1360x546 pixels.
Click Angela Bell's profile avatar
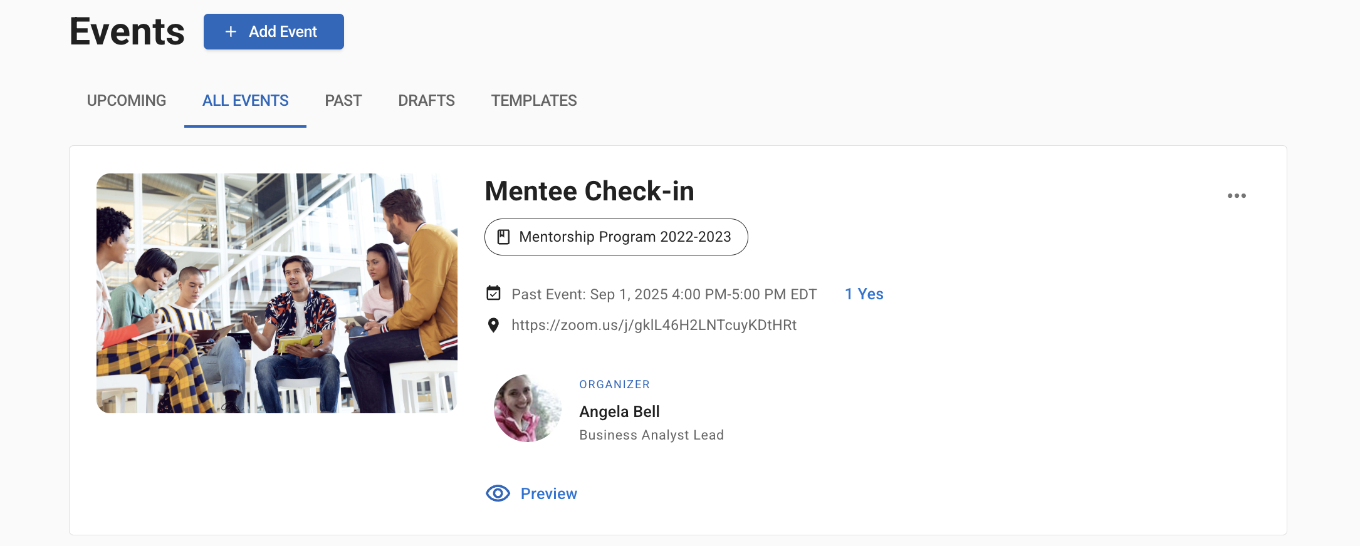527,408
